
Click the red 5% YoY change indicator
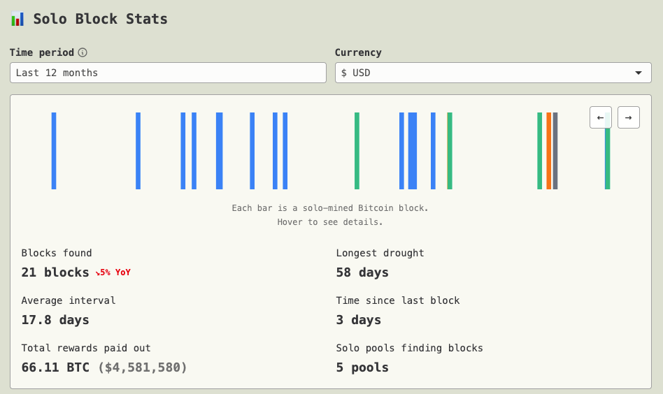pyautogui.click(x=113, y=272)
